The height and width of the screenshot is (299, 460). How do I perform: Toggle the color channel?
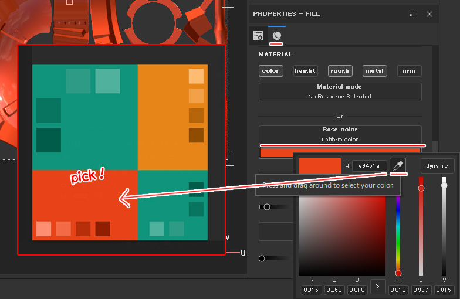tap(270, 71)
